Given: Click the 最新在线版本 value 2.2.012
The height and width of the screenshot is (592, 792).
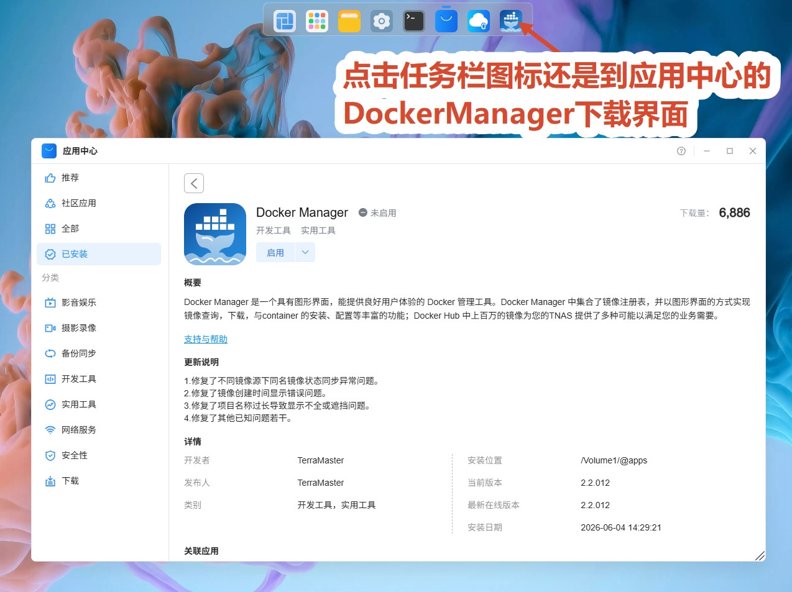Looking at the screenshot, I should [x=596, y=505].
